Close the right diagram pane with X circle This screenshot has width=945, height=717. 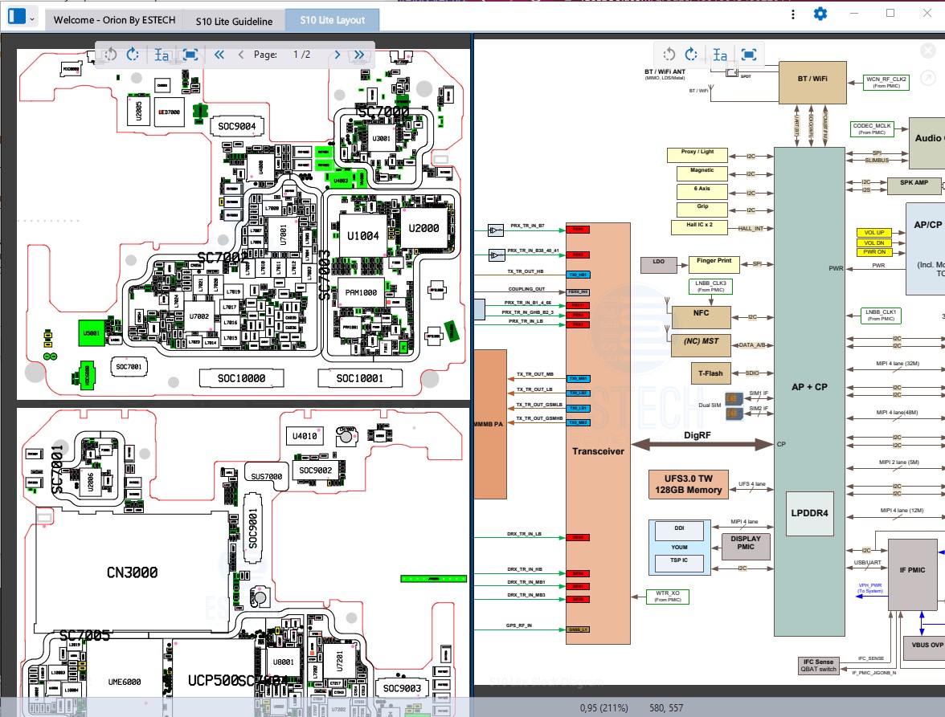coord(927,51)
